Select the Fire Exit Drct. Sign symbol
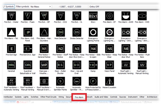This screenshot has height=105, width=162. pyautogui.click(x=28, y=48)
